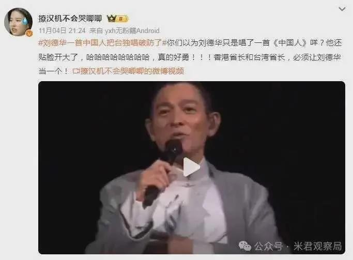The image size is (353, 260).
Task: Click the 米君观察局 watermark text
Action: tap(317, 246)
